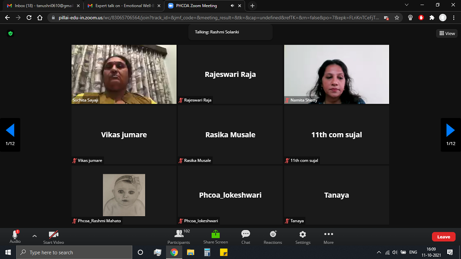Bookmark this page with the star icon

pos(397,18)
